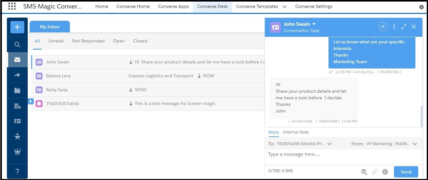This screenshot has width=428, height=180.
Task: Insert a template using the template icon
Action: pos(364,172)
